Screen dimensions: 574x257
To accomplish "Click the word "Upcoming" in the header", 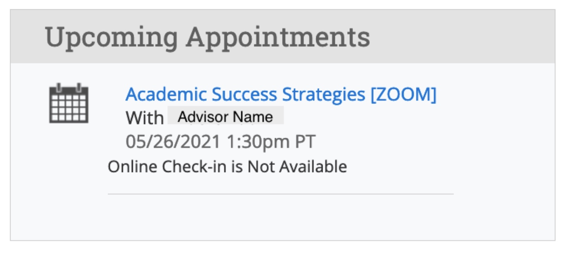I will (x=111, y=37).
